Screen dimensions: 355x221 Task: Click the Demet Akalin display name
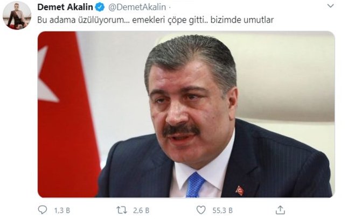65,7
